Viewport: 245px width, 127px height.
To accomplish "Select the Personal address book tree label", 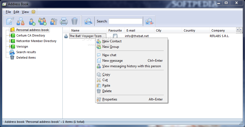I will click(x=32, y=30).
